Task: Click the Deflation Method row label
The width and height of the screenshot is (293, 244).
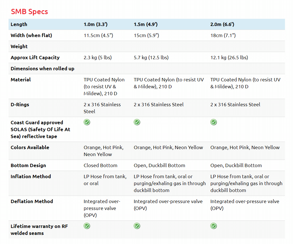Action: 32,201
